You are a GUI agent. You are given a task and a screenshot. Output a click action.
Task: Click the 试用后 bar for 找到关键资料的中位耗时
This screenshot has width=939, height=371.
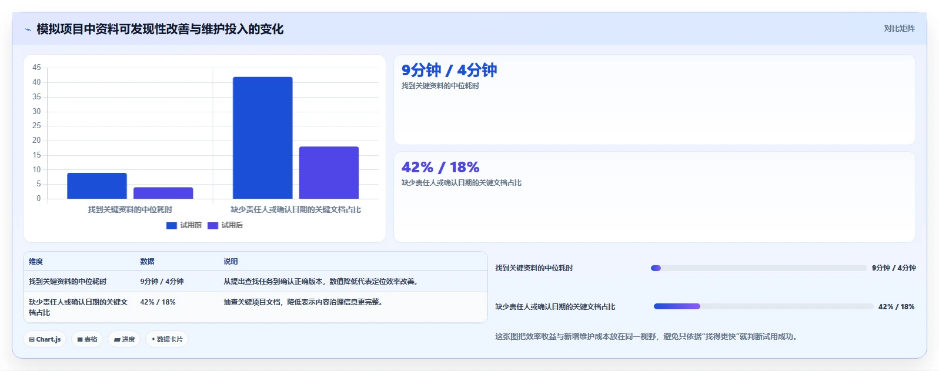tap(163, 193)
